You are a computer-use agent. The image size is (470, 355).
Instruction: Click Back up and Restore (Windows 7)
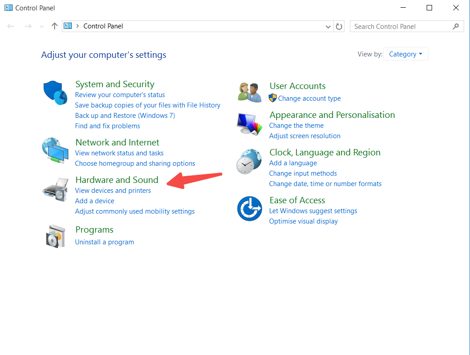(125, 115)
